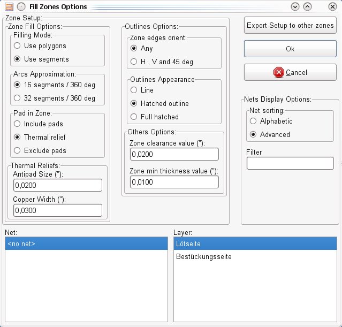Click the Zone min thickness value field
This screenshot has height=327, width=342.
coord(174,182)
